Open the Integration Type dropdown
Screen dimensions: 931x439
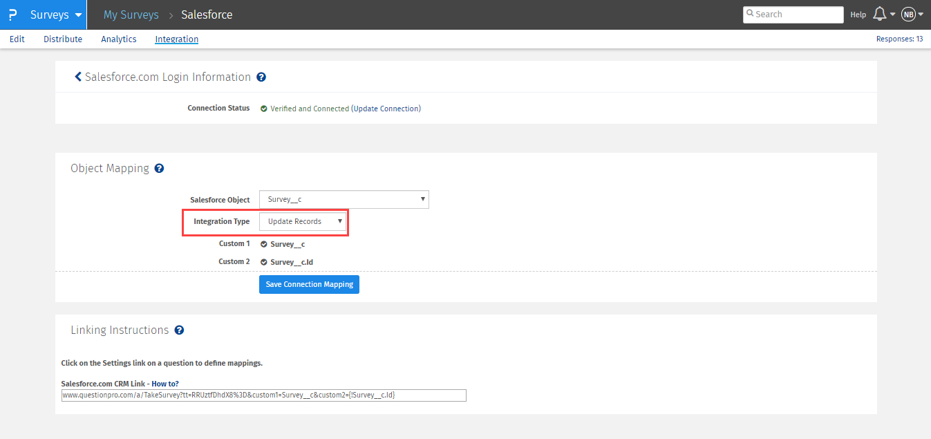303,221
